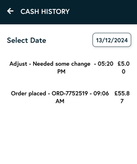The image size is (137, 164).
Task: Click the ORD-7752519 order number
Action: tap(70, 94)
